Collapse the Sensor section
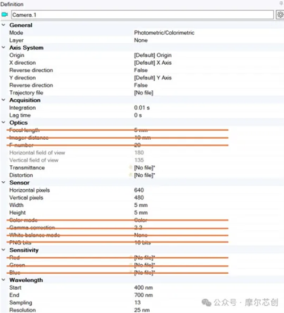 pyautogui.click(x=3, y=182)
